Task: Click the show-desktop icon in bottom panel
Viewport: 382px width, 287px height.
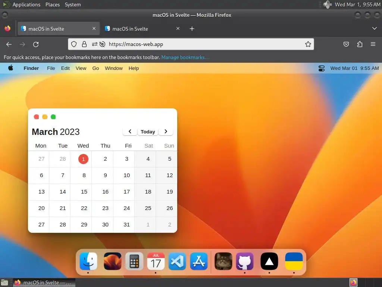Action: [4, 283]
